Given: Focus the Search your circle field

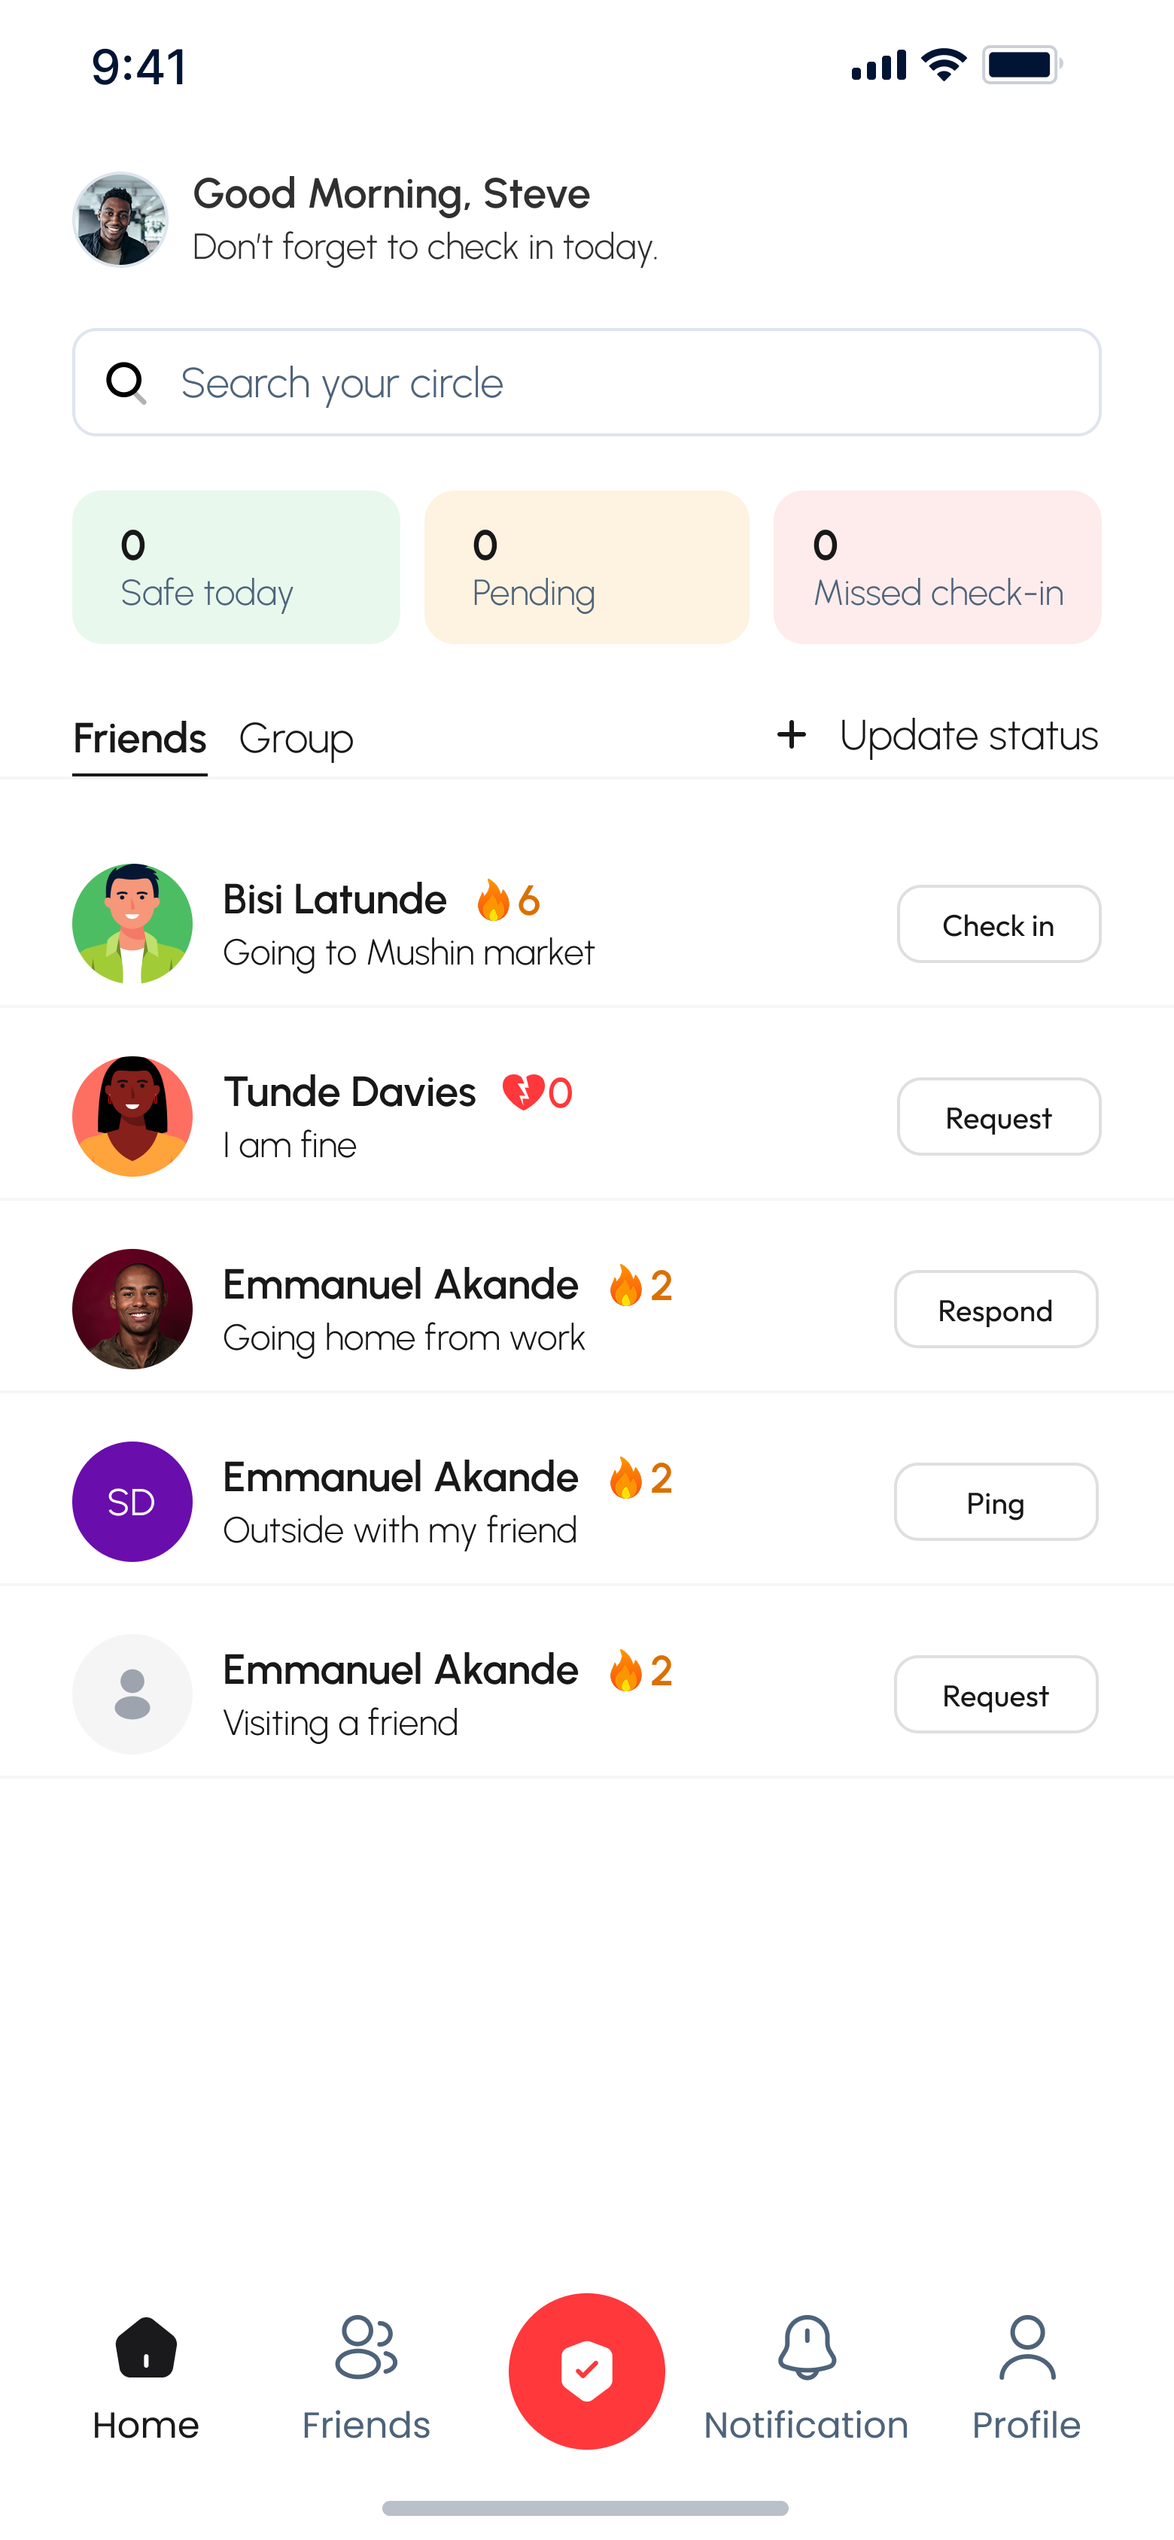Looking at the screenshot, I should (586, 382).
